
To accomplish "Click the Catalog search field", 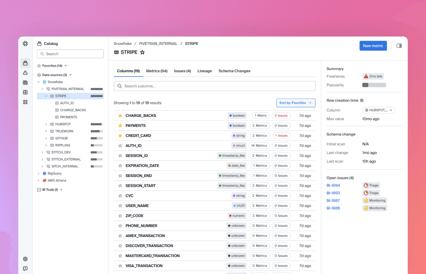I will pyautogui.click(x=70, y=54).
